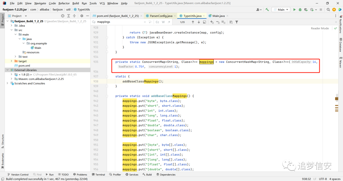343x181 pixels.
Task: Run the Main configuration with green play icon
Action: click(294, 9)
